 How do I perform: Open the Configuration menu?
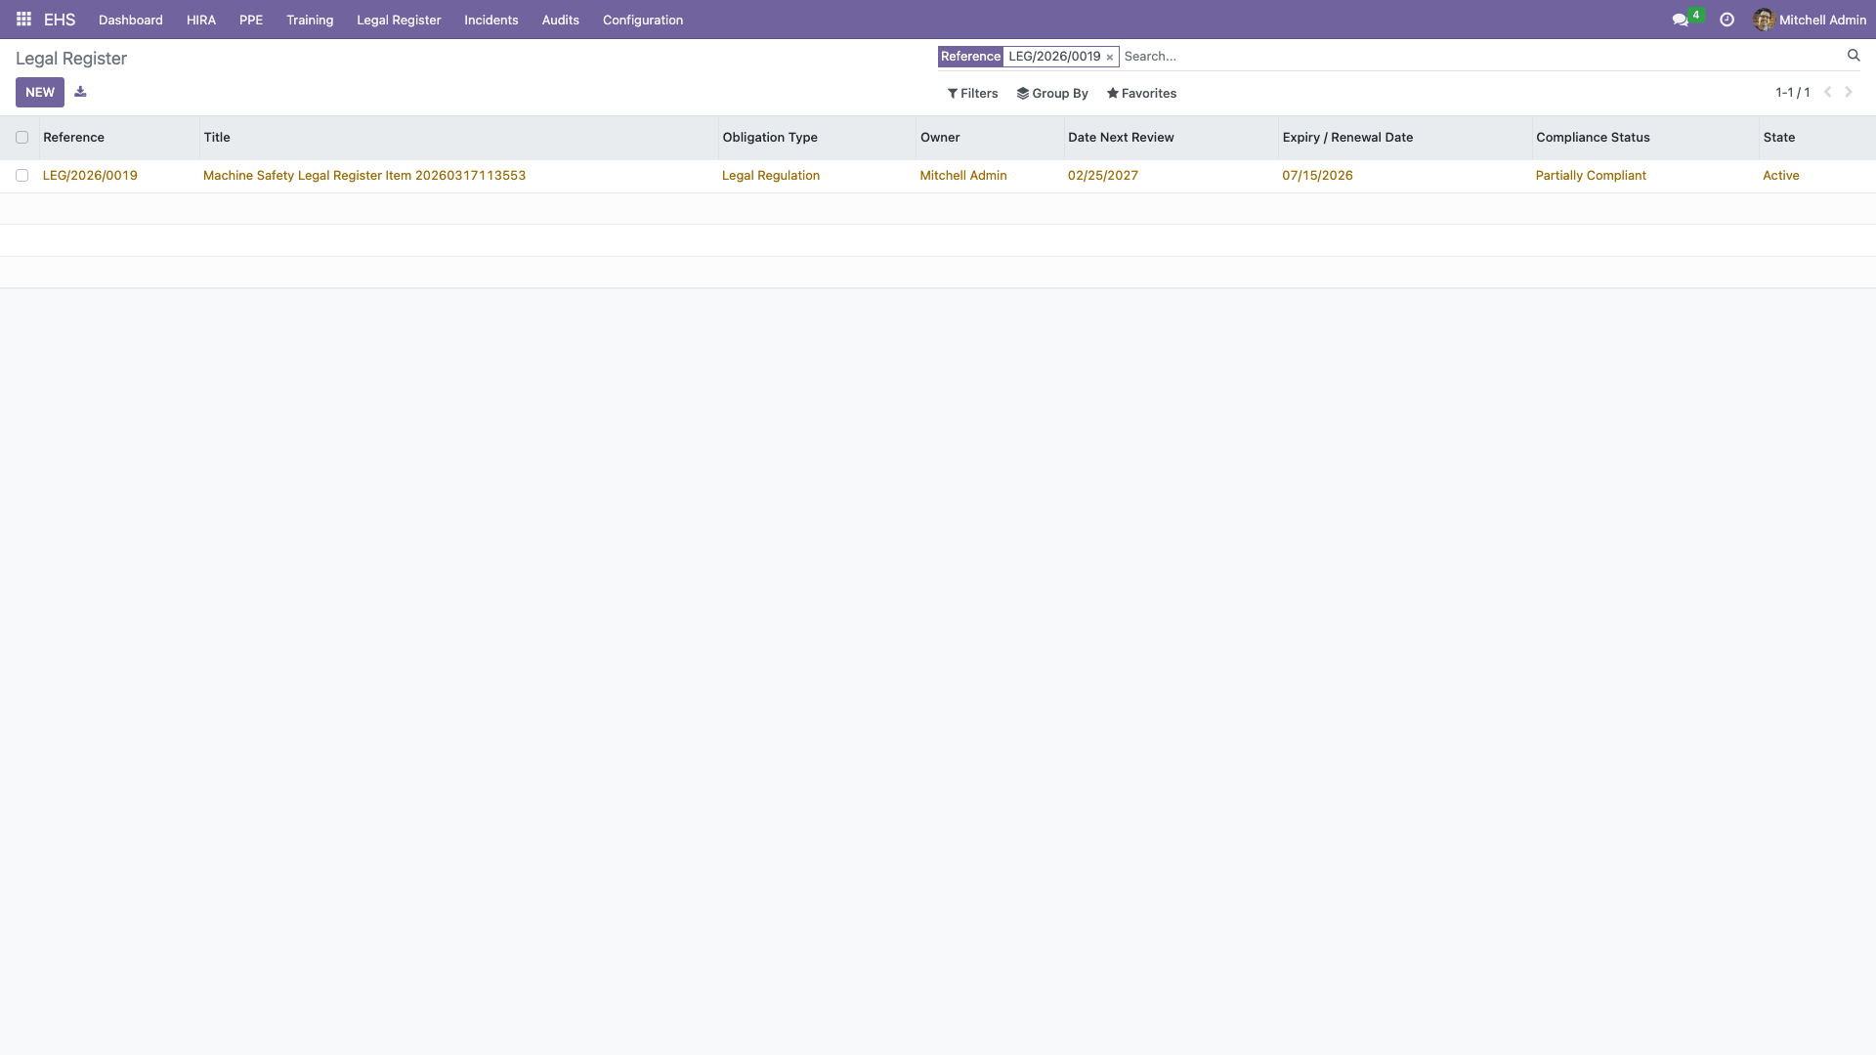tap(642, 20)
